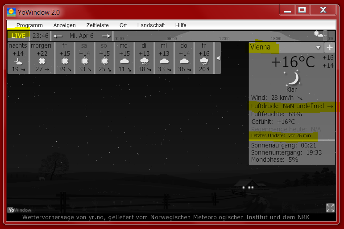Open the Zeitleiste menu

click(x=97, y=25)
